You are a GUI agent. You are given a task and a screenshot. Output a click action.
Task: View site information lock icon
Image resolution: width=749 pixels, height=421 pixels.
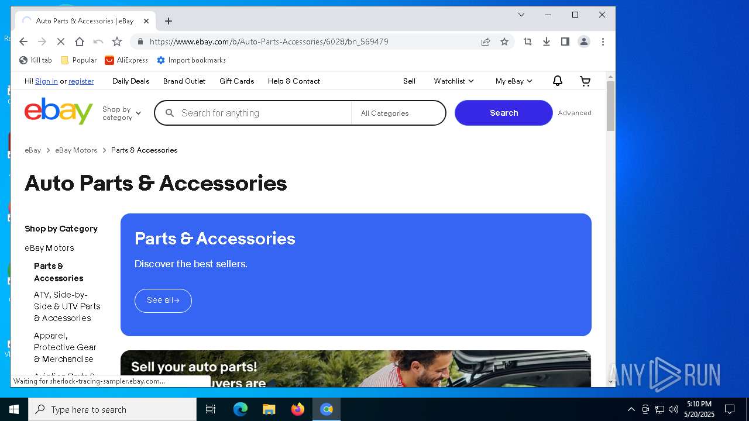click(139, 42)
